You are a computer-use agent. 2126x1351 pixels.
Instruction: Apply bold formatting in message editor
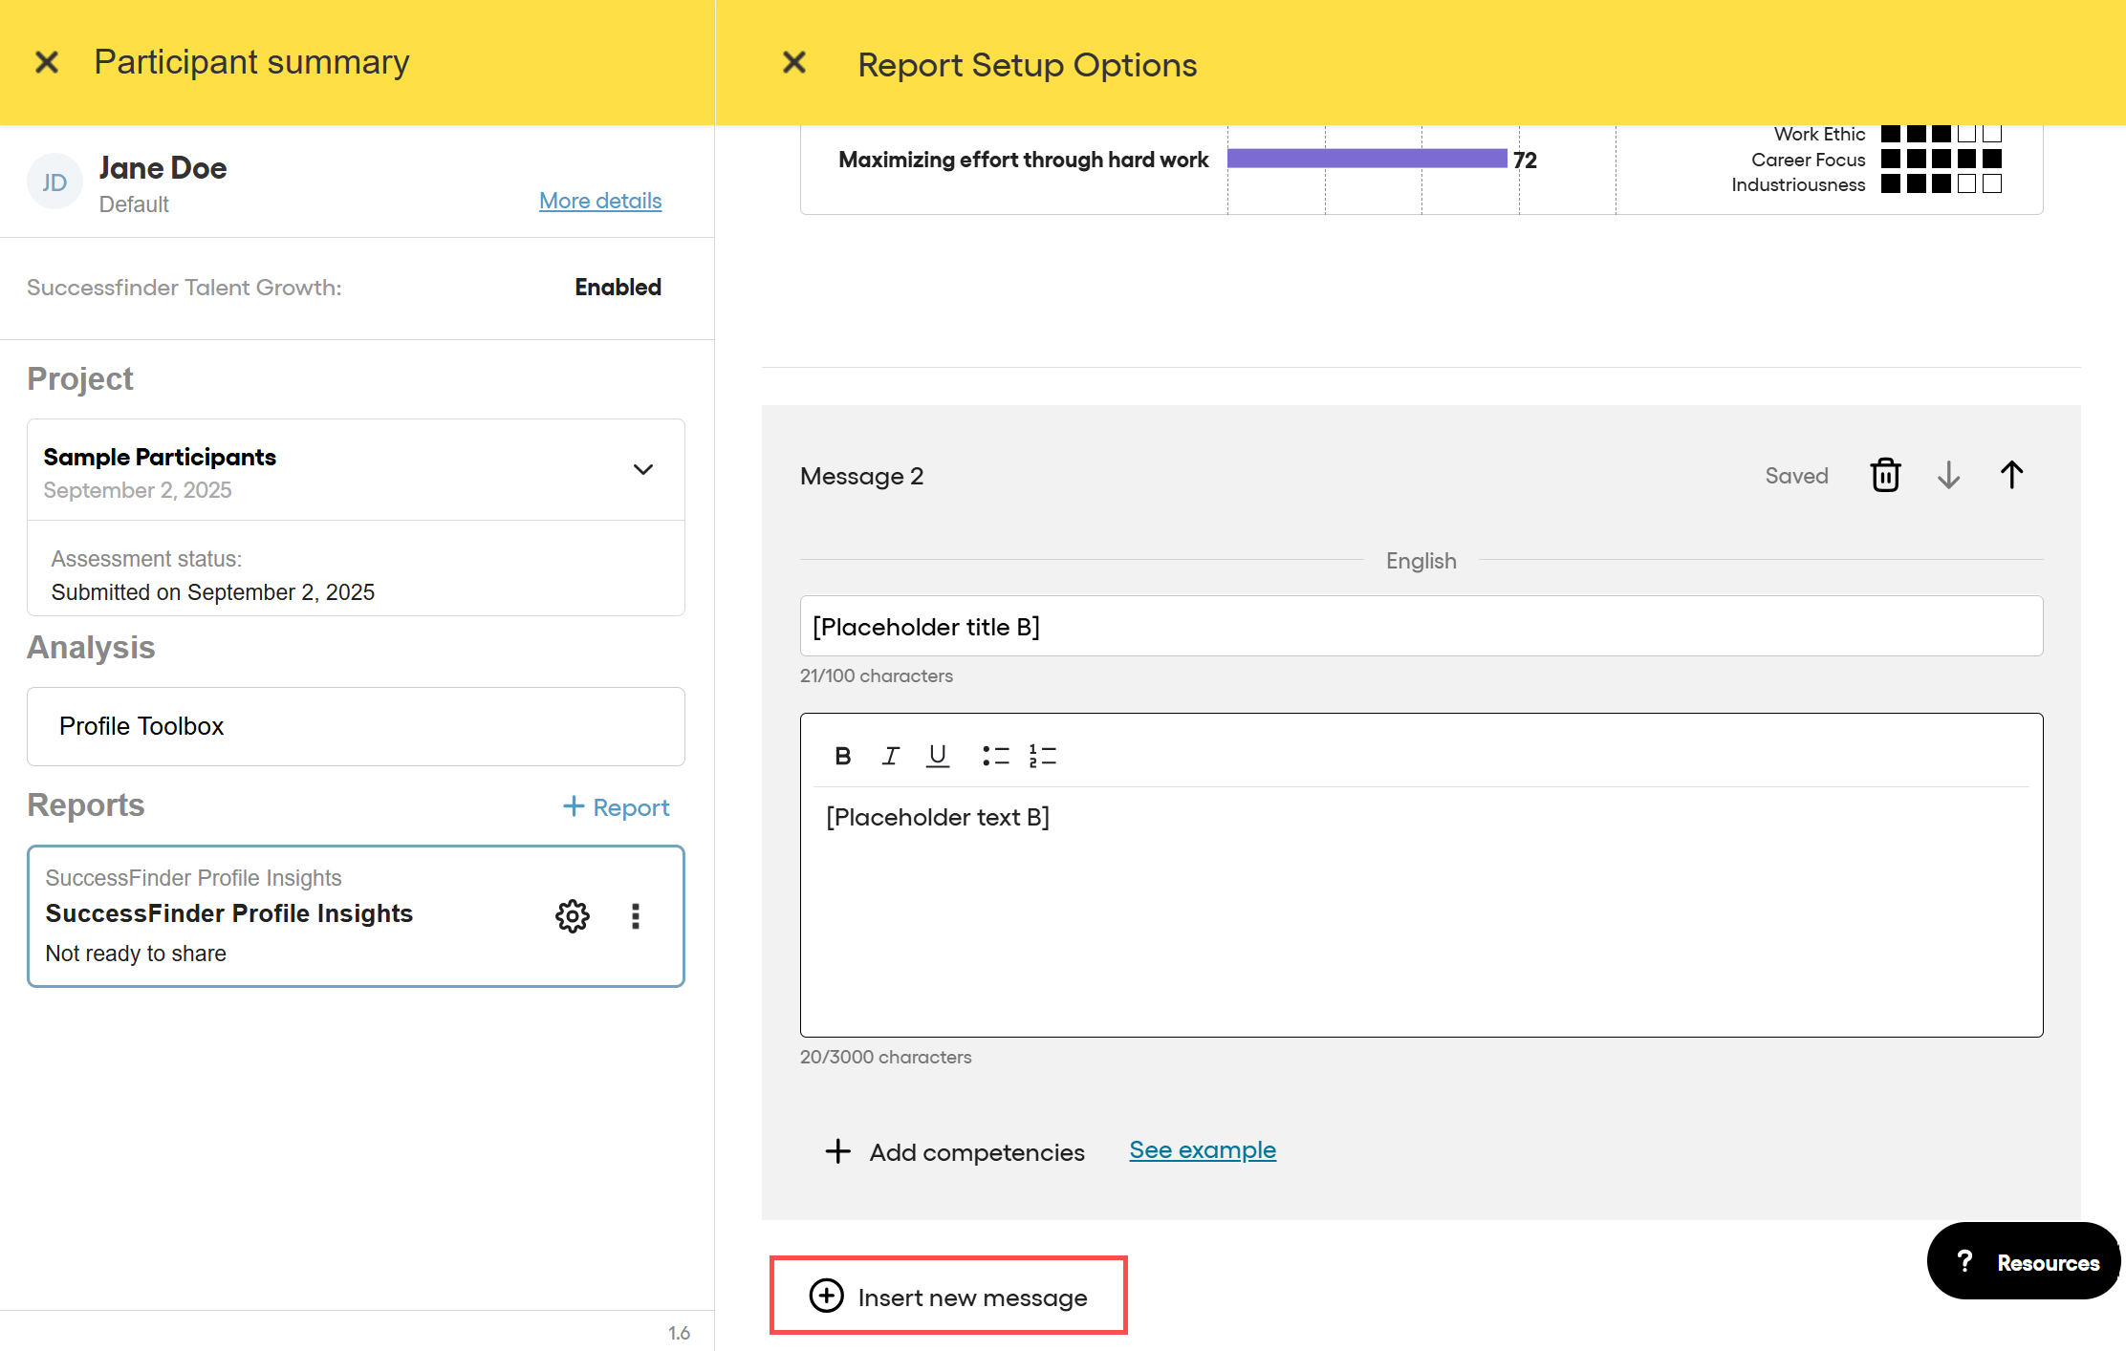point(842,756)
